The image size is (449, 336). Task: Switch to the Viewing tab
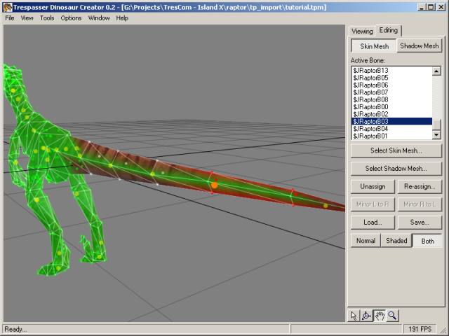pyautogui.click(x=362, y=31)
